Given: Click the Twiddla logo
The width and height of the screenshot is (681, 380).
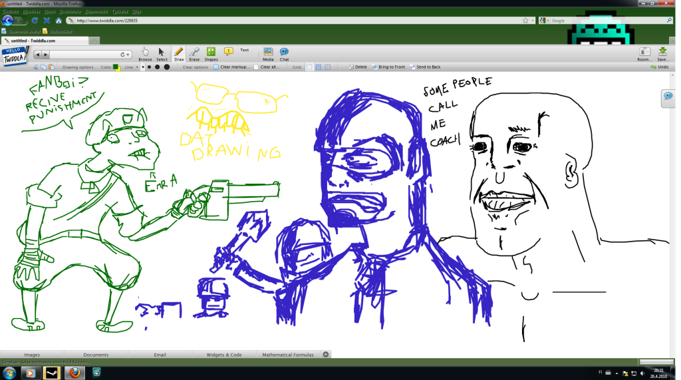Looking at the screenshot, I should 15,57.
